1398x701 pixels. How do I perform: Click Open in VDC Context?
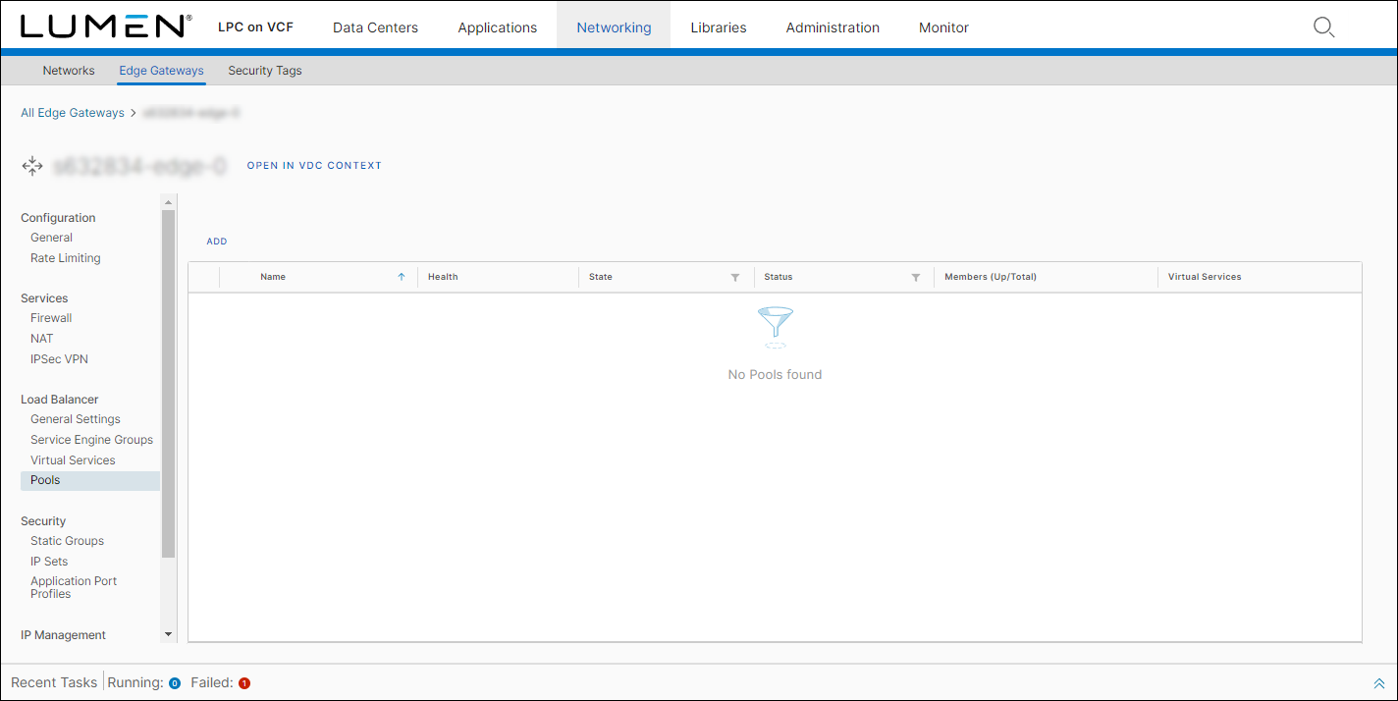pyautogui.click(x=314, y=166)
